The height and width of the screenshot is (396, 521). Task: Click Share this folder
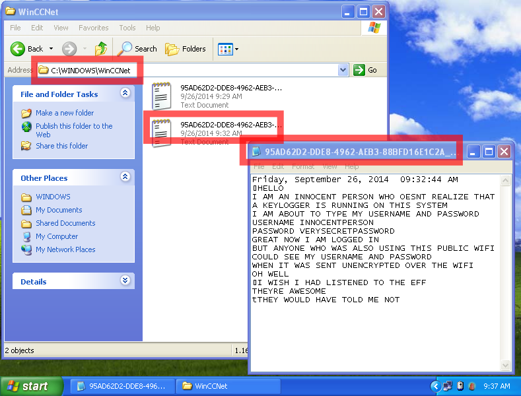62,146
